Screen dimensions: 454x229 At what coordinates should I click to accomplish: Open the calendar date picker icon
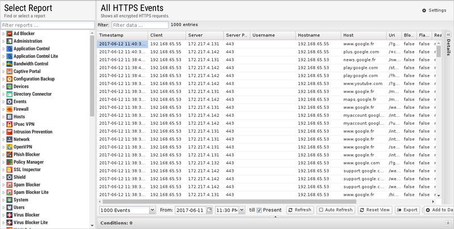pyautogui.click(x=209, y=210)
